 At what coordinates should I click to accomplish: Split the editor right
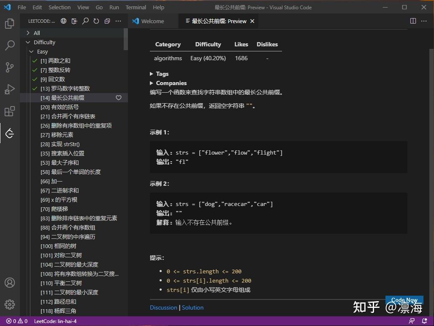pyautogui.click(x=413, y=21)
